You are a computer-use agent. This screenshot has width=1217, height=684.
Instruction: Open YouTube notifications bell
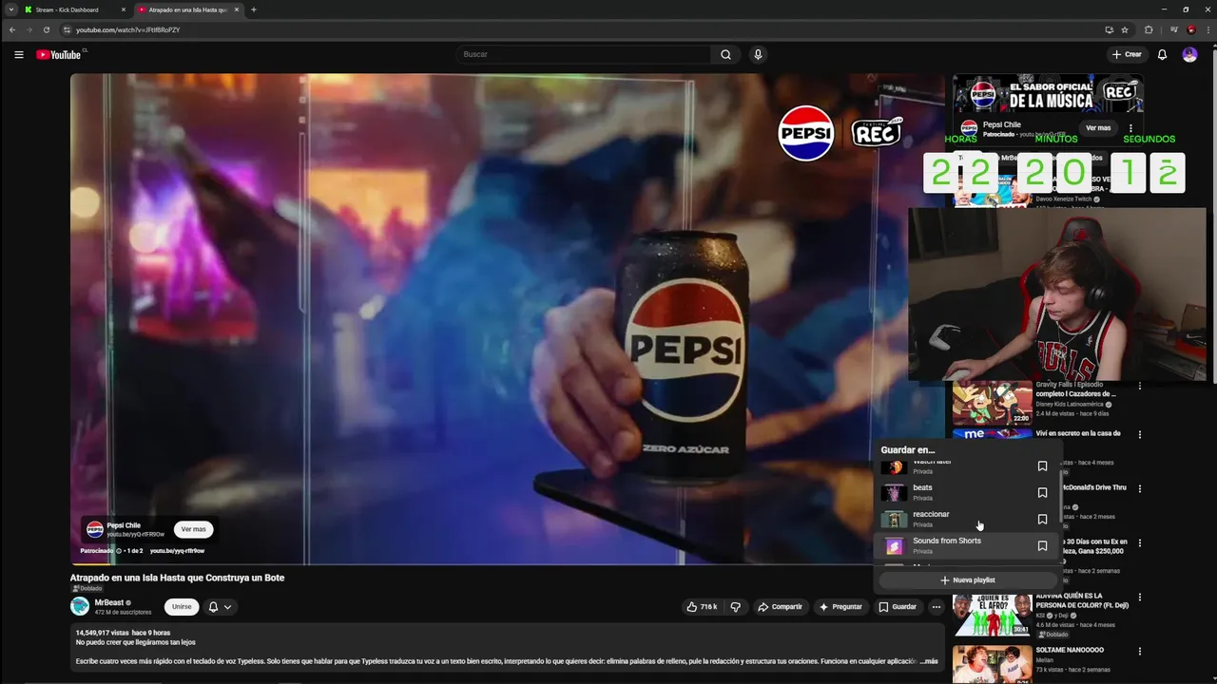1162,54
